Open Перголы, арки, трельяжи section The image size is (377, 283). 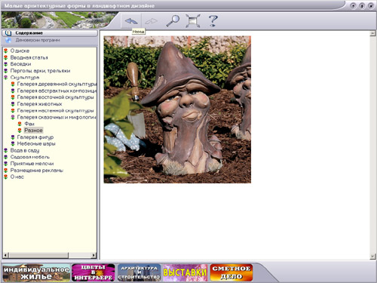click(x=40, y=71)
